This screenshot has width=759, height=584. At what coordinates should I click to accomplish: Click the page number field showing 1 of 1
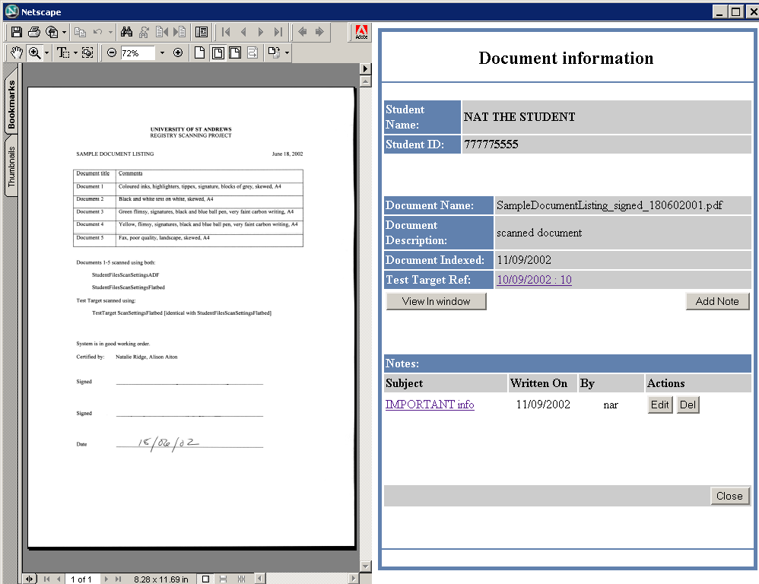pos(81,579)
